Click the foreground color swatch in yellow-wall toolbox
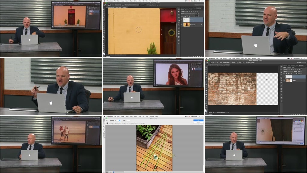 coord(103,53)
